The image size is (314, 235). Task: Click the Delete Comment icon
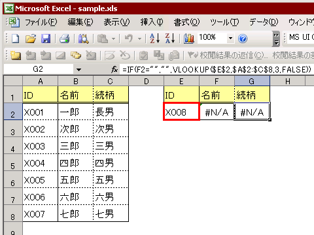coord(91,55)
